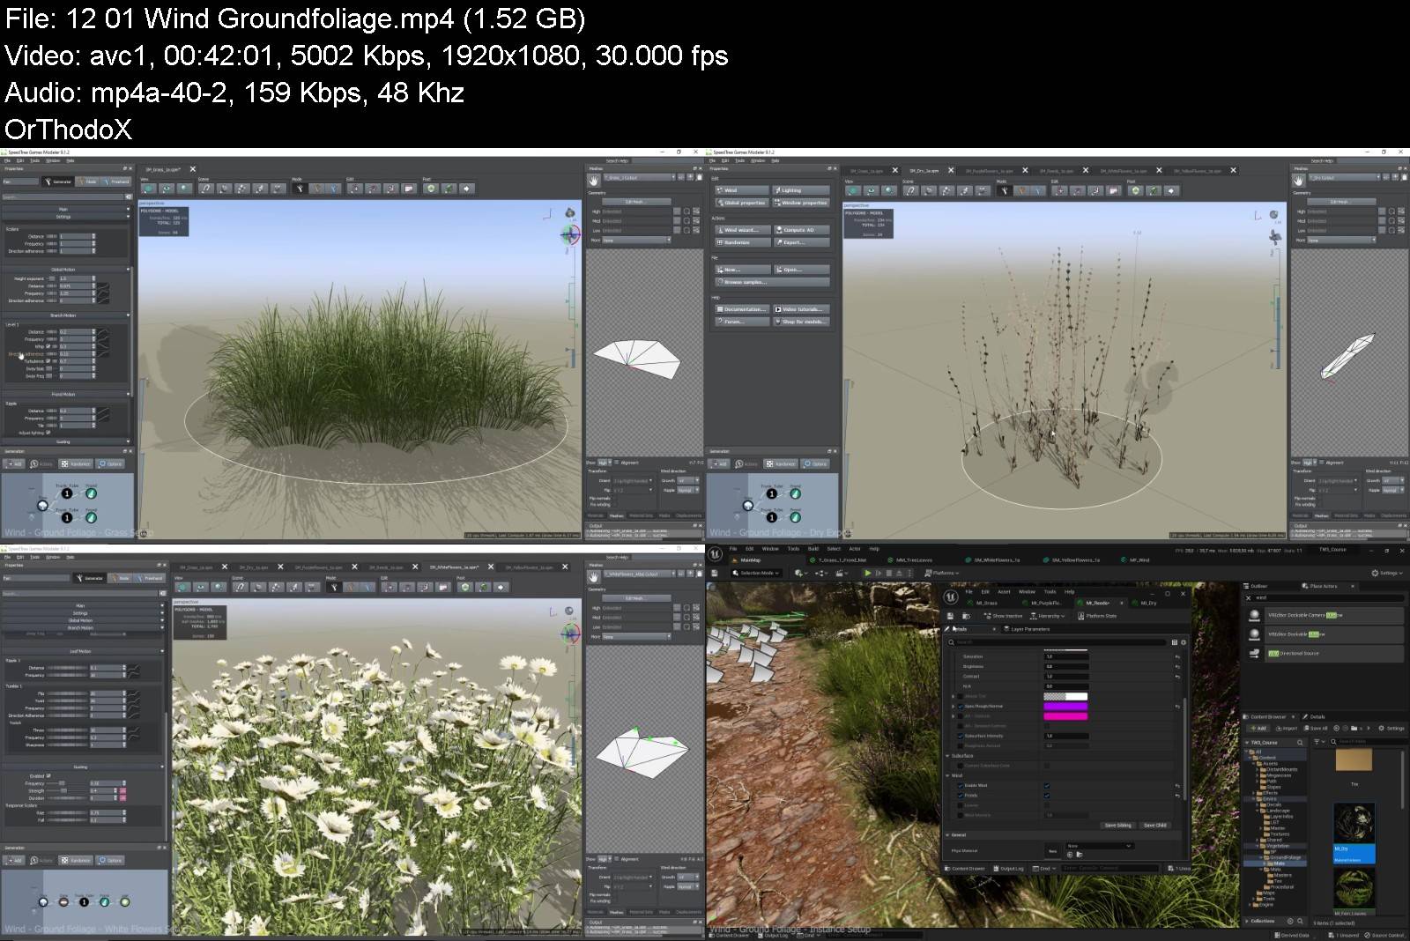Viewport: 1410px width, 941px height.
Task: Toggle Whip checkbox in grass Branch Motion
Action: click(x=49, y=346)
